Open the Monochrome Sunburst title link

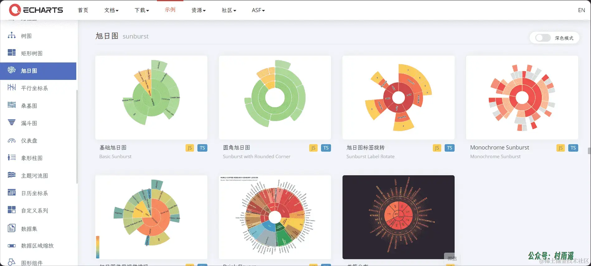(499, 148)
